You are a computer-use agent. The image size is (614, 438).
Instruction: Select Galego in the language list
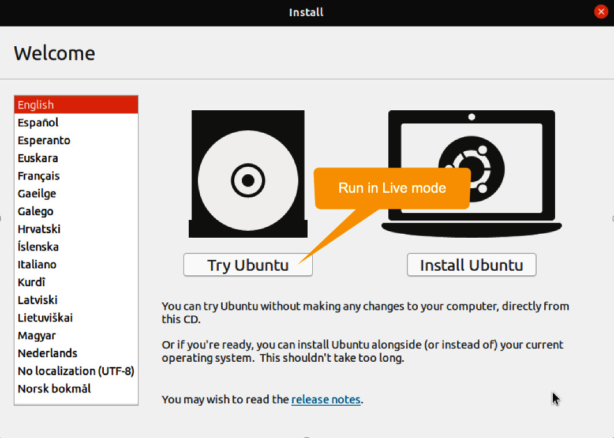(76, 211)
